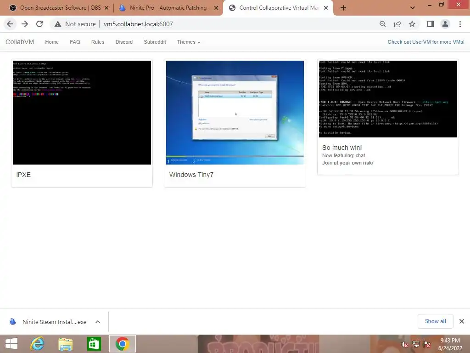Expand the Themes dropdown
Viewport: 470px width, 353px height.
(189, 42)
